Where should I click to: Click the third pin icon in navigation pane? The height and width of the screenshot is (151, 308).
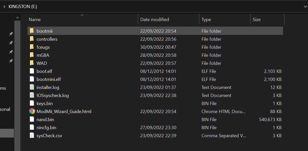point(11,52)
